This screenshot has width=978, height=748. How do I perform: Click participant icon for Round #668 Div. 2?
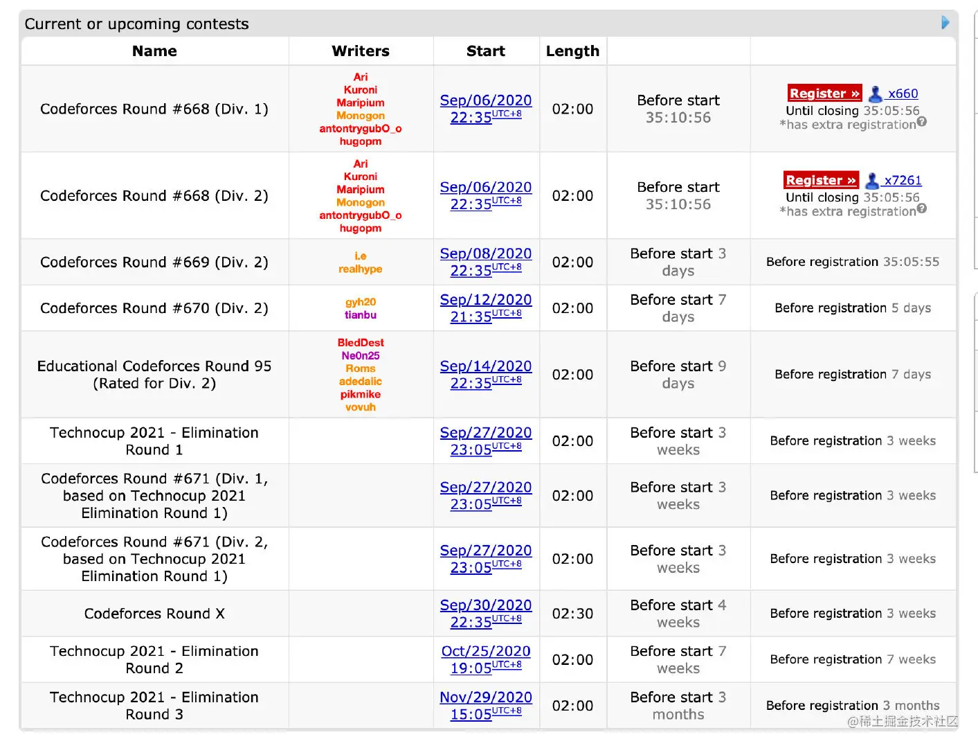872,180
